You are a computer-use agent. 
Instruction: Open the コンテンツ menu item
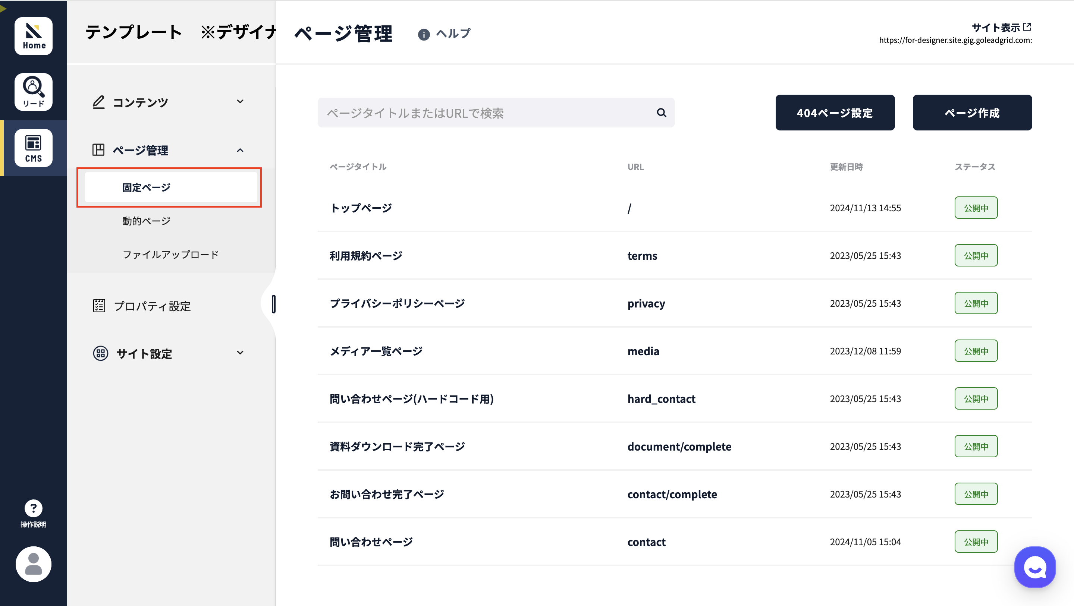tap(141, 102)
